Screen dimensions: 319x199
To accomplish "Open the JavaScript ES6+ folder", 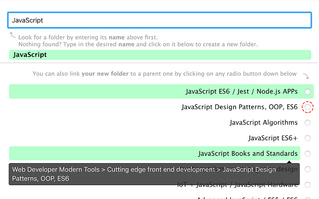I will pos(273,138).
